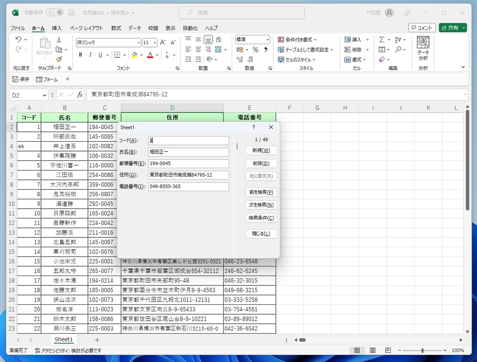Increase decimal places
The height and width of the screenshot is (362, 477).
pos(240,59)
